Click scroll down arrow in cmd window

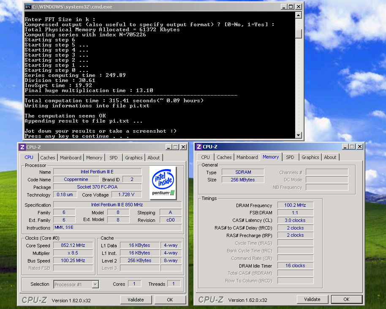[298, 135]
